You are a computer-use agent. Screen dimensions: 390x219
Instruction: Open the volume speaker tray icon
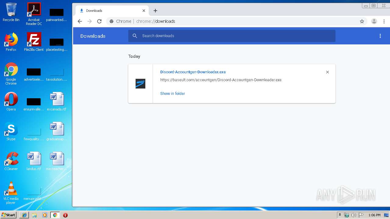pyautogui.click(x=353, y=215)
